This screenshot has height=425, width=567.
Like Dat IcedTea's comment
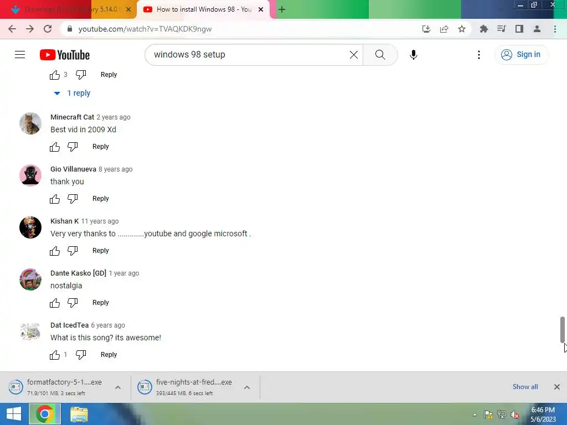55,355
